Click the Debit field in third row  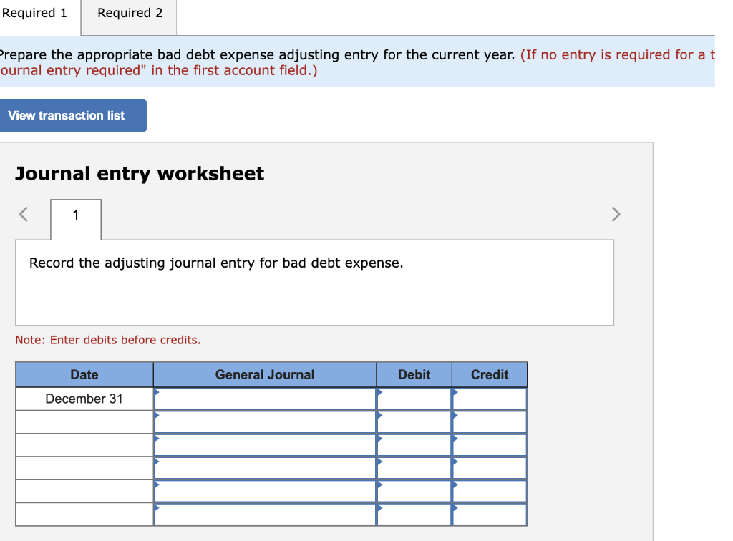414,445
